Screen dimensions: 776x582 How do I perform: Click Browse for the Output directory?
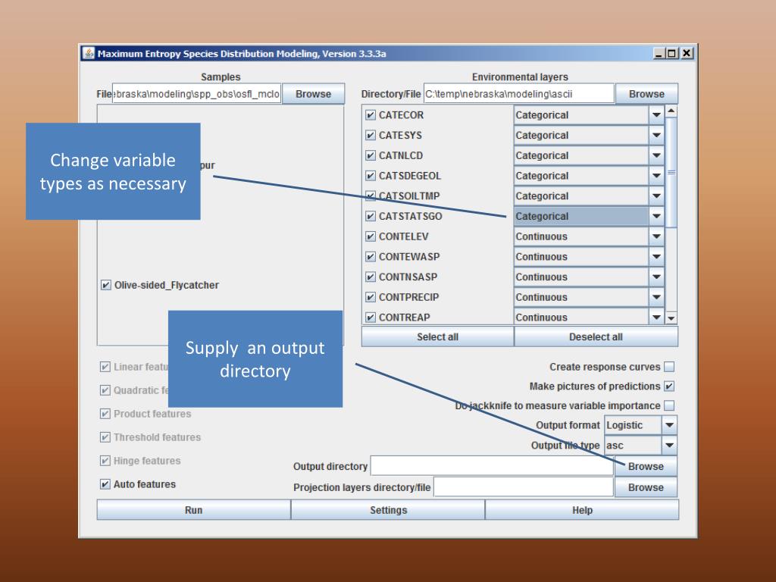pyautogui.click(x=646, y=466)
